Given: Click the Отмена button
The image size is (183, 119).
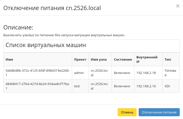Looking at the screenshot, I should pos(127,112).
